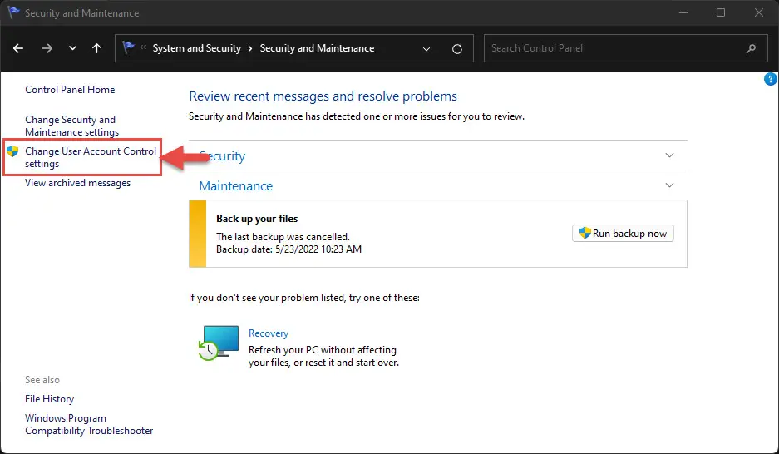
Task: Click the forward navigation arrow
Action: tap(47, 48)
